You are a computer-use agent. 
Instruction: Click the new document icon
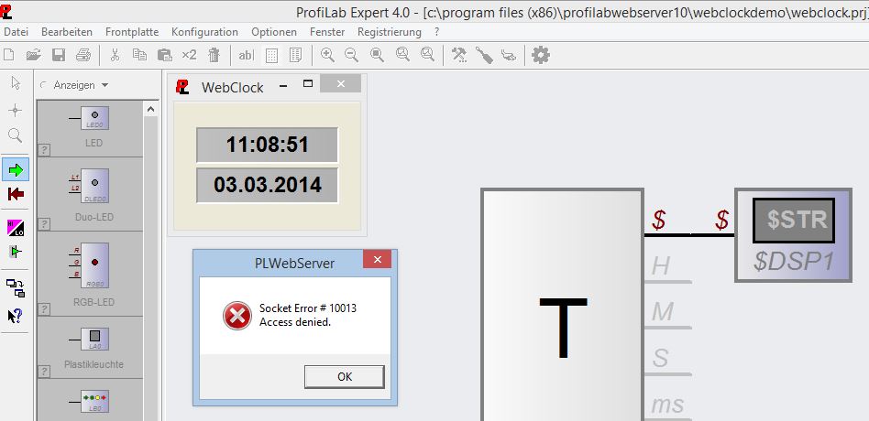(9, 55)
